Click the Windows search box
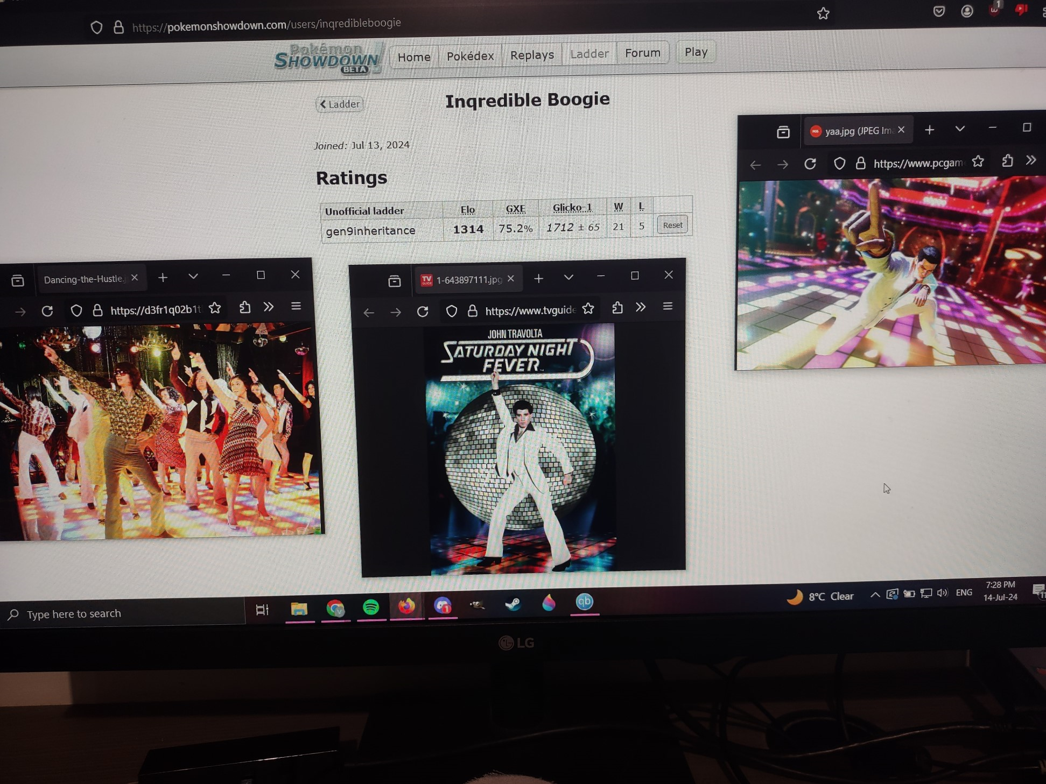This screenshot has width=1046, height=784. tap(123, 613)
